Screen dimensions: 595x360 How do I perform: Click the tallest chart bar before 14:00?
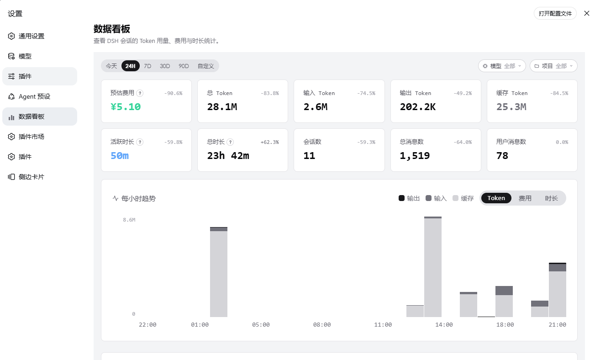(433, 267)
